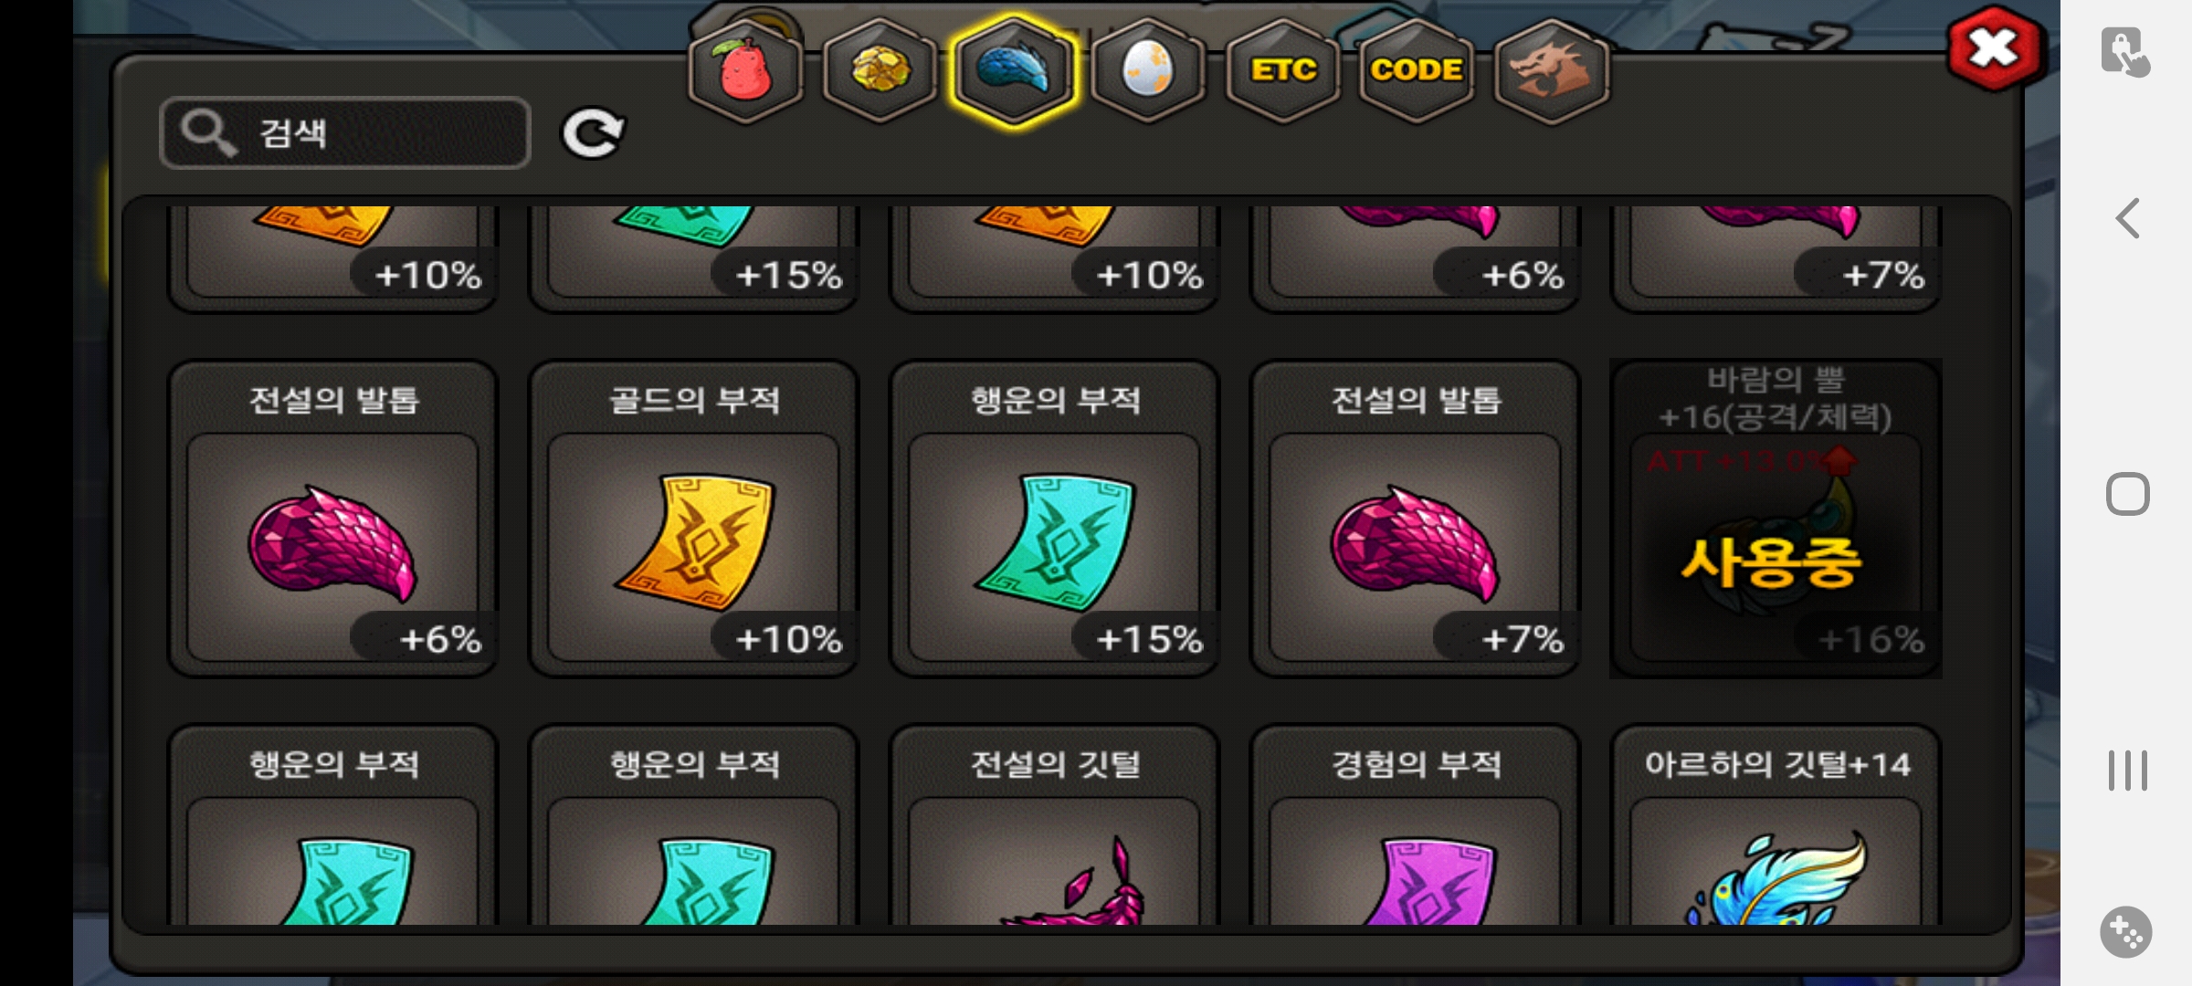2192x986 pixels.
Task: Open the spotted egg tab
Action: point(1148,70)
